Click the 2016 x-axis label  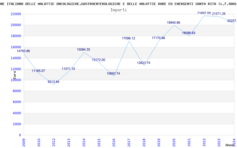click(114, 143)
